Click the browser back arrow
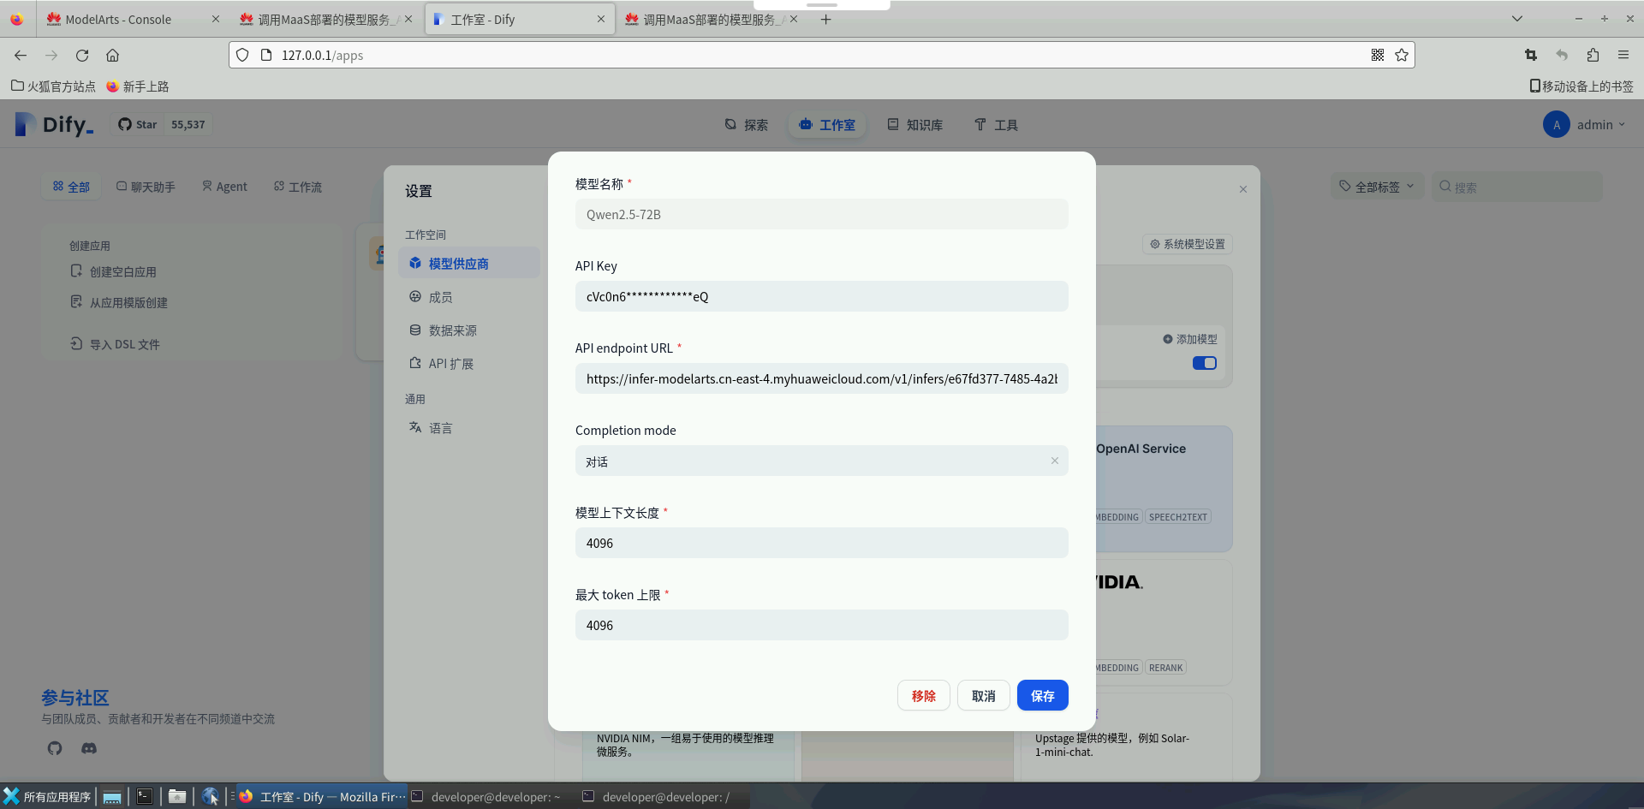Image resolution: width=1644 pixels, height=809 pixels. pos(21,55)
